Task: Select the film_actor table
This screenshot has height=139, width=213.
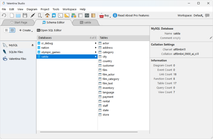Action: (109, 75)
